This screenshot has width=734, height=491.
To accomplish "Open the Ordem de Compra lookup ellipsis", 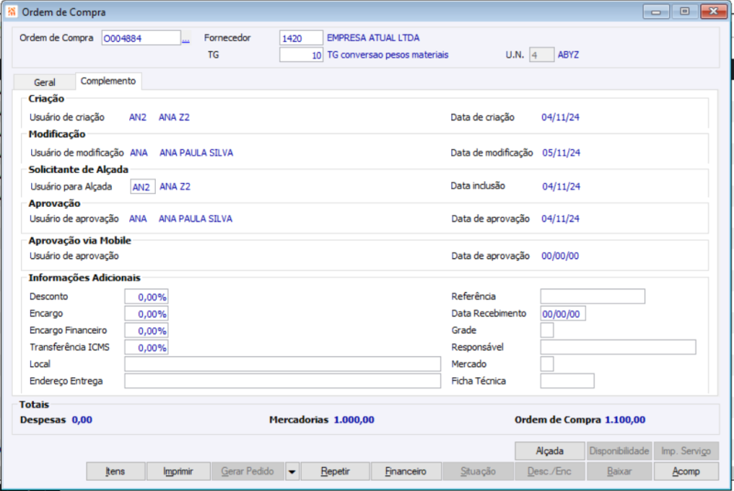I will (x=186, y=38).
